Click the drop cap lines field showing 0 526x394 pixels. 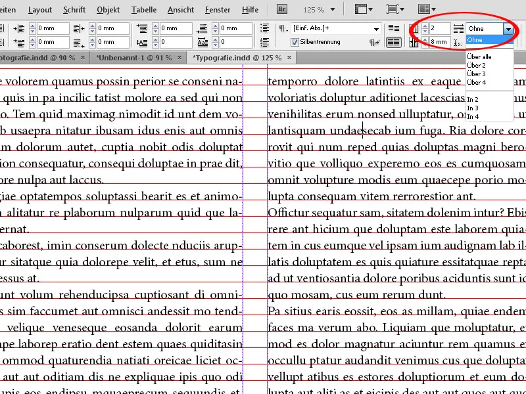tap(176, 42)
